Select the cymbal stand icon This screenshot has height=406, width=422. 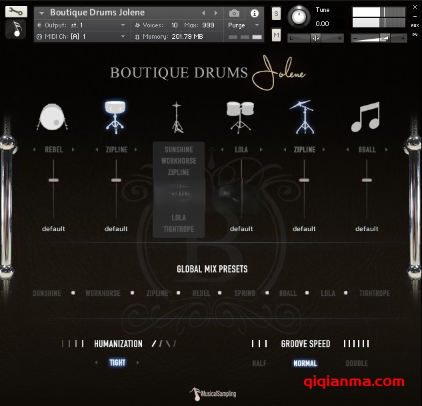(303, 118)
